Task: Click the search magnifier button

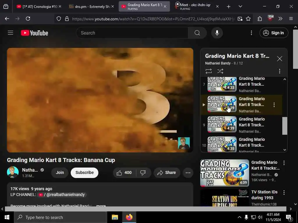Action: 197,33
